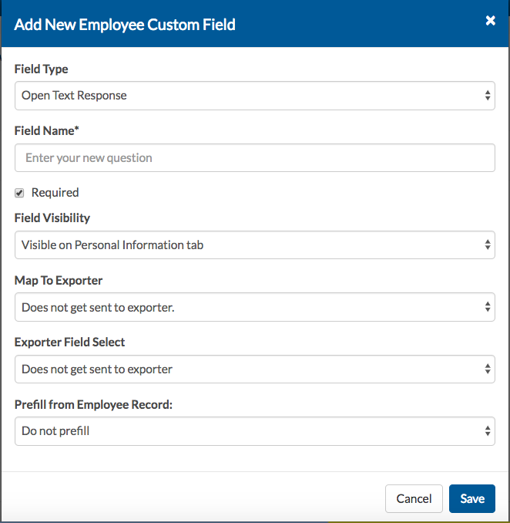Click the Field Visibility label

(x=52, y=218)
